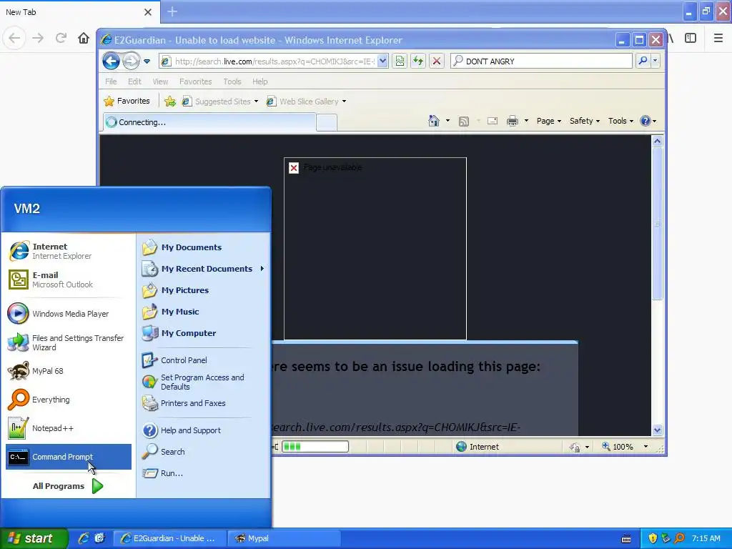The image size is (732, 549).
Task: Launch Microsoft Outlook E-mail entry
Action: pos(69,280)
